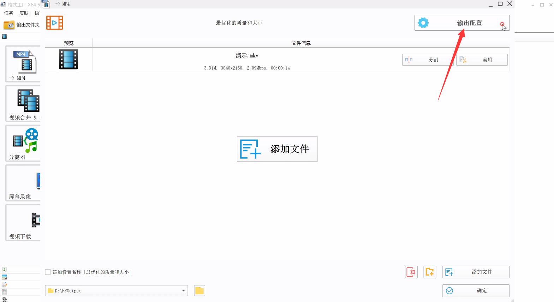The width and height of the screenshot is (554, 302).
Task: Open the document category with pencil icon
Action: [x=5, y=284]
